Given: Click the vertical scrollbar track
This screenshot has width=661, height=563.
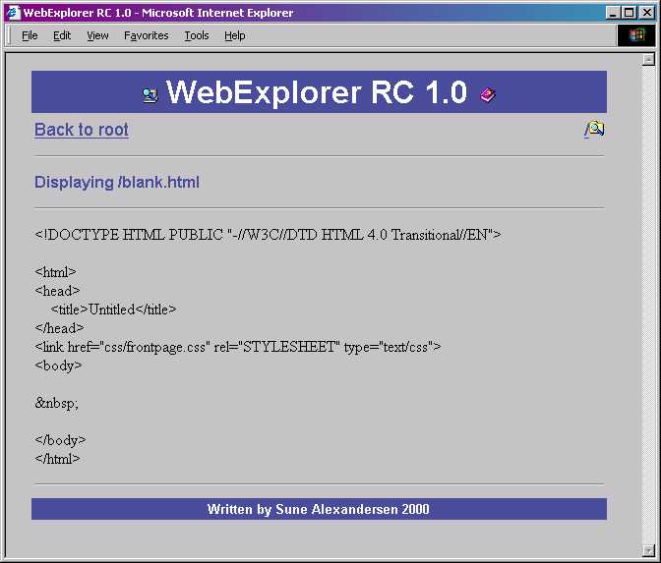Looking at the screenshot, I should (x=648, y=295).
